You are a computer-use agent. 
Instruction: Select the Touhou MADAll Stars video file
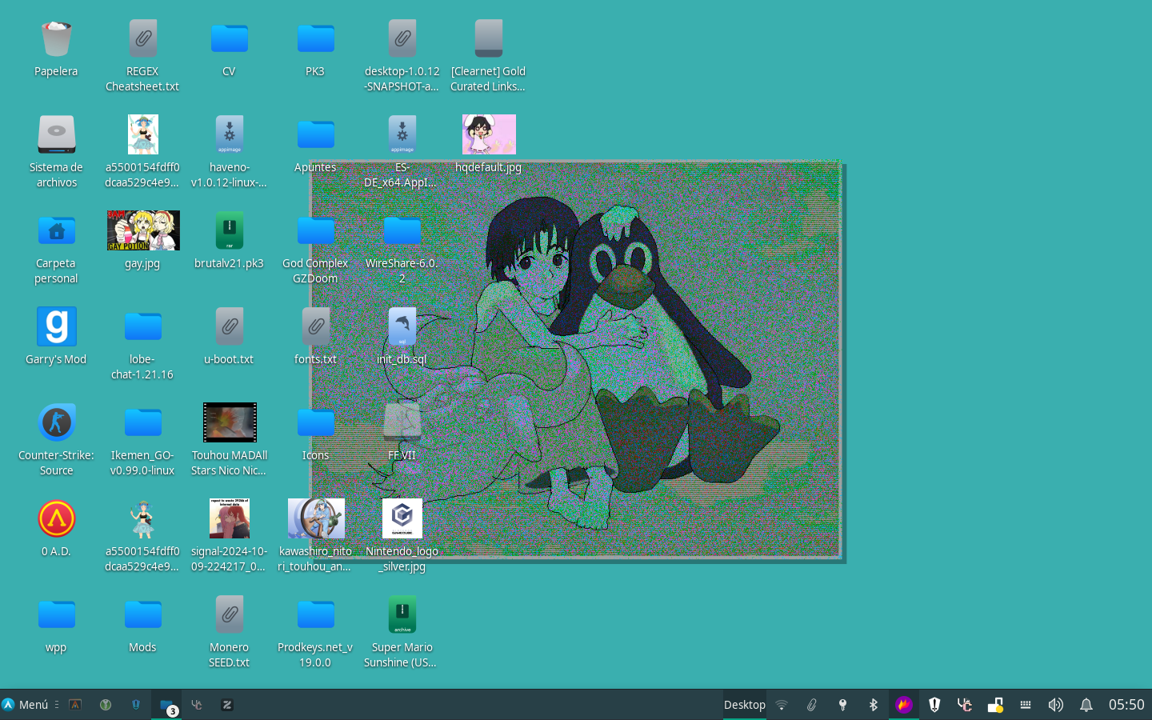[x=230, y=422]
